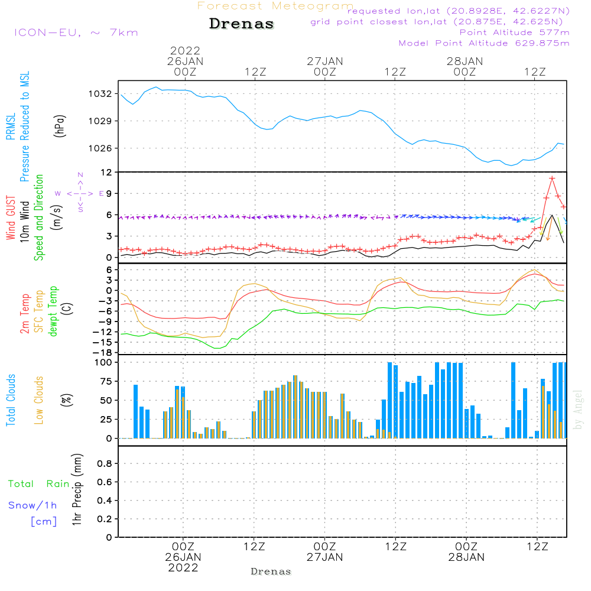This screenshot has width=591, height=591.
Task: Click the PRMSL pressure axis label
Action: (11, 123)
